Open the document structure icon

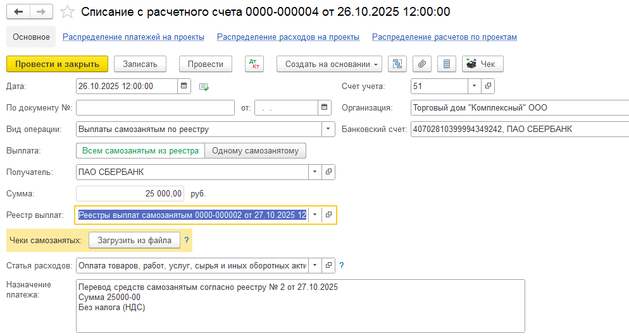tap(397, 64)
